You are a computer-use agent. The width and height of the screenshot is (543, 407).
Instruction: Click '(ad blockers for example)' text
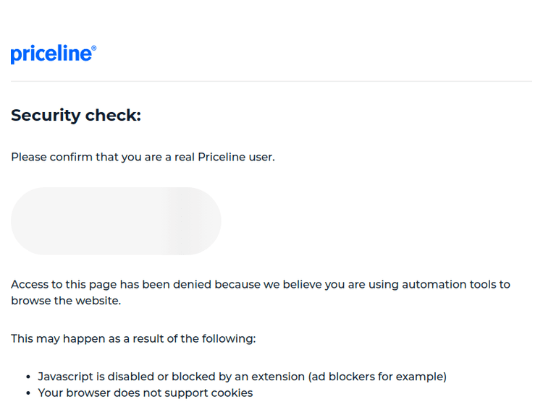tap(376, 377)
